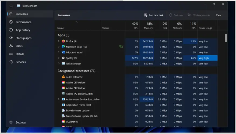The height and width of the screenshot is (134, 236).
Task: Click the Run new task icon
Action: [146, 15]
